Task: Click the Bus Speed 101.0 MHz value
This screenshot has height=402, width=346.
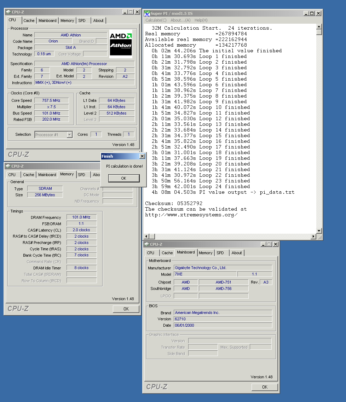Action: point(51,113)
